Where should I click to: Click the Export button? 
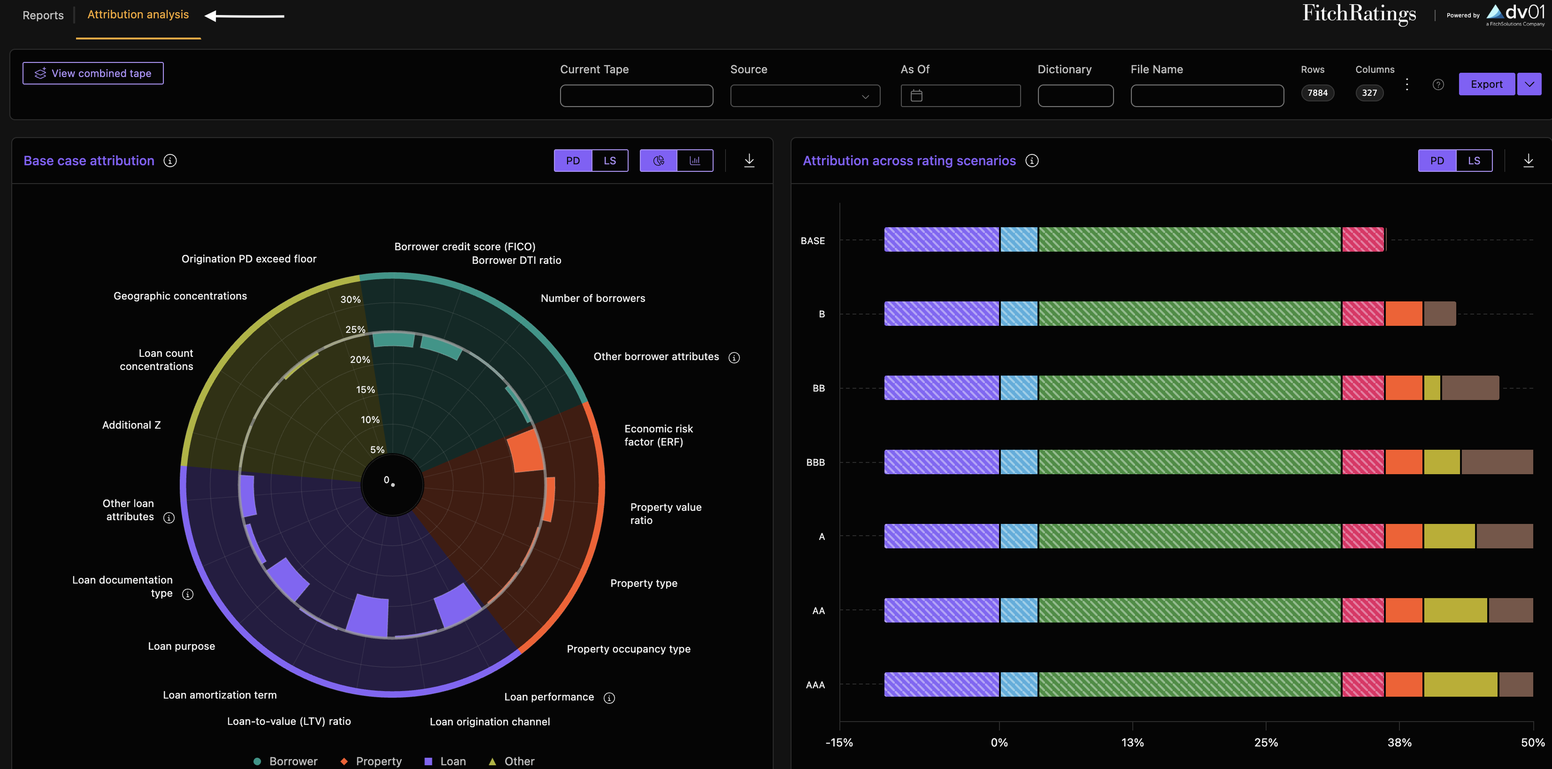tap(1486, 85)
